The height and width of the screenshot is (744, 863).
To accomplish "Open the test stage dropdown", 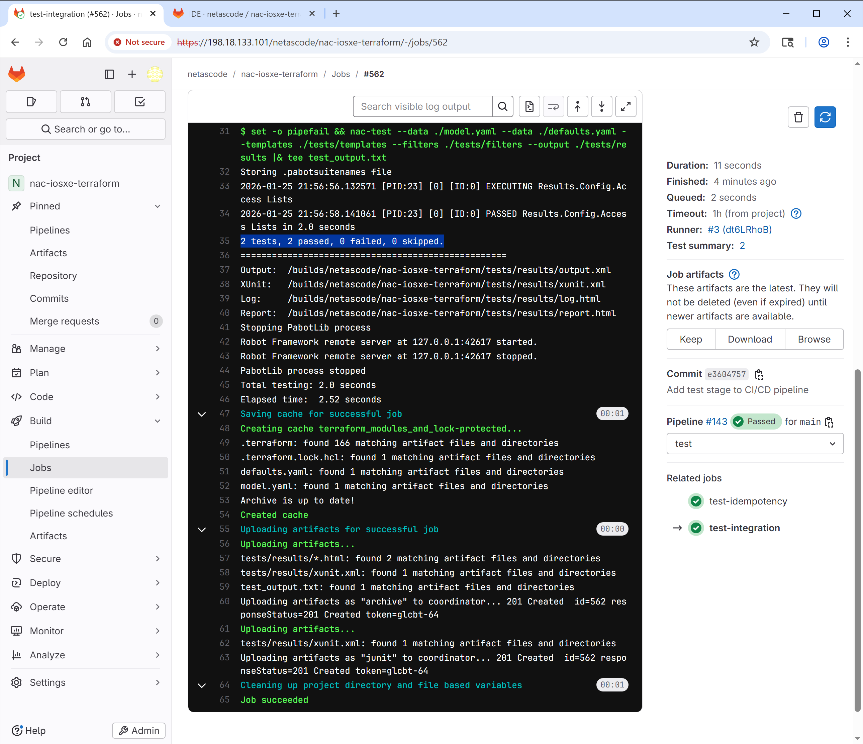I will point(755,444).
